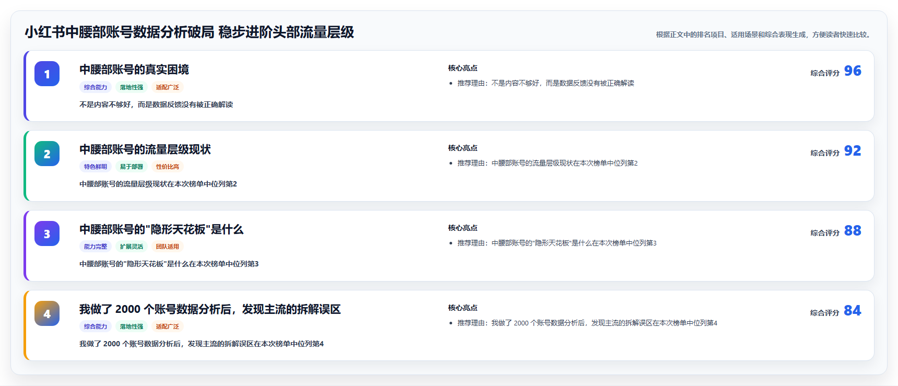898x386 pixels.
Task: Select the 落地性强 tag in card 1
Action: coord(132,87)
